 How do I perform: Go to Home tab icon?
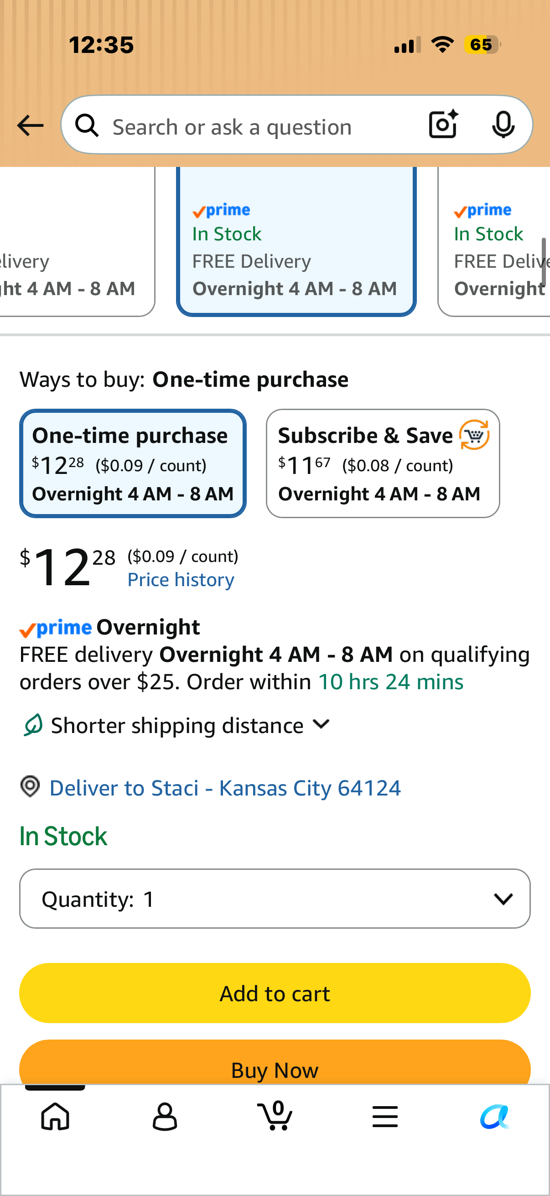tap(55, 1116)
